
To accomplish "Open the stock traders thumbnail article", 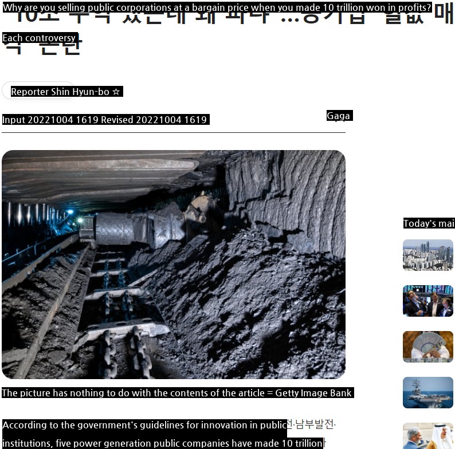I will coord(427,301).
